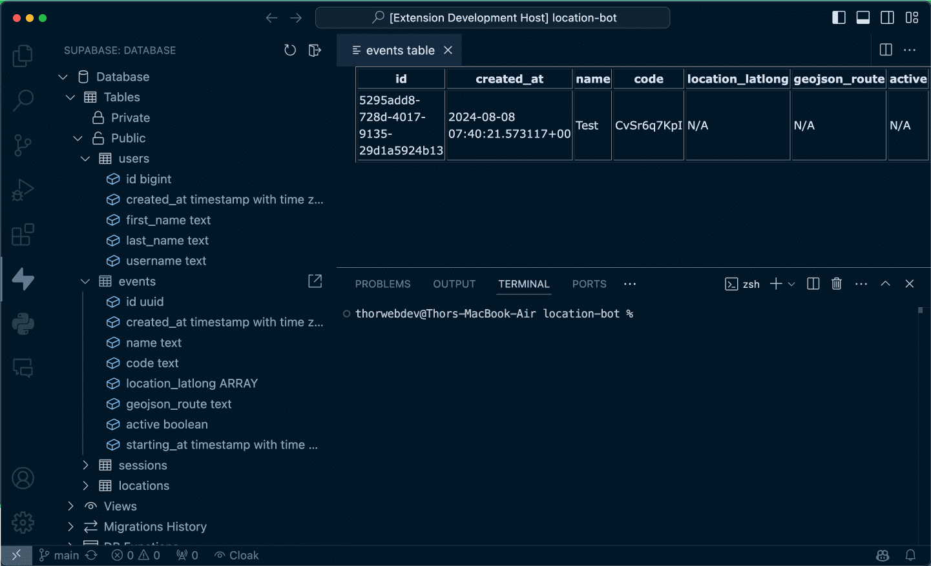Toggle the primary sidebar visibility
The height and width of the screenshot is (566, 931).
coord(839,17)
